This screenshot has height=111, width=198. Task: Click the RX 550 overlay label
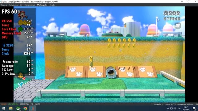coord(7,21)
